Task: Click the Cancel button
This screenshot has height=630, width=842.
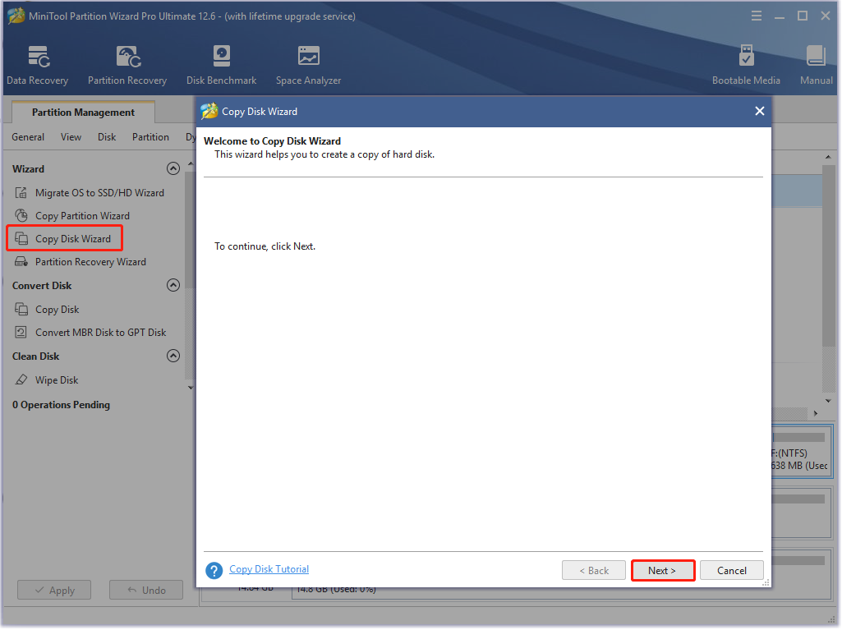Action: (731, 570)
